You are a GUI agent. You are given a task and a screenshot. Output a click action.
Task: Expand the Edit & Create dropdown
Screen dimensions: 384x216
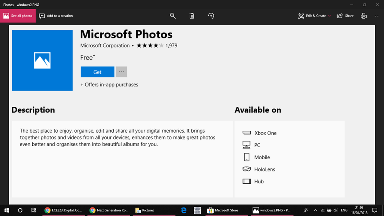(x=314, y=16)
